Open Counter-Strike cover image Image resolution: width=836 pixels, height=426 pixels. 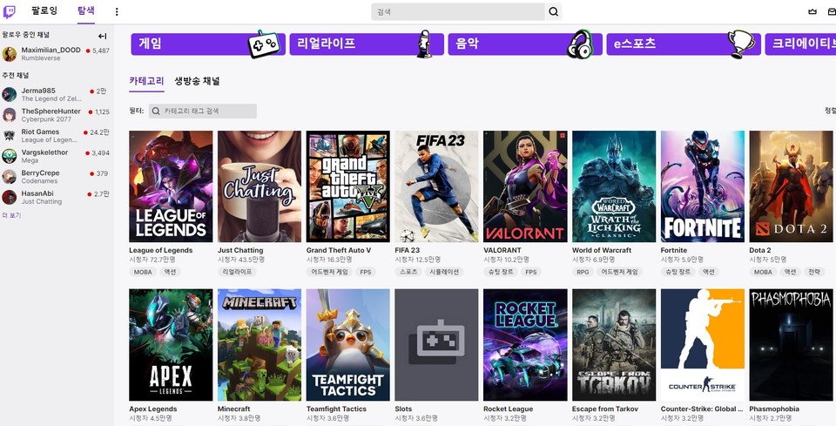702,345
